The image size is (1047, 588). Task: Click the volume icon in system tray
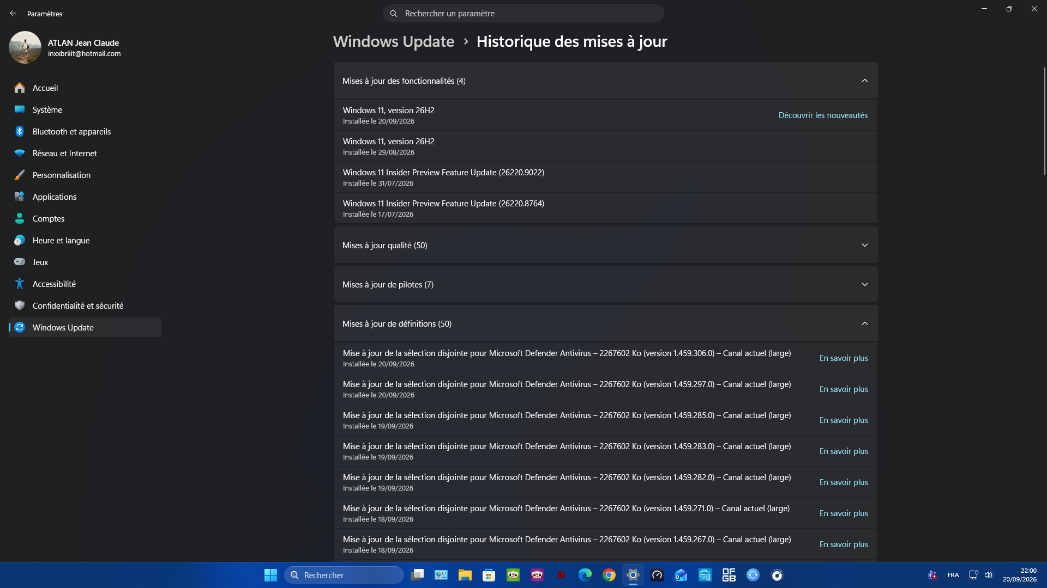pos(989,575)
